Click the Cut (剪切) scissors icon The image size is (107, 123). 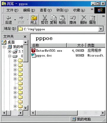[x=44, y=20]
